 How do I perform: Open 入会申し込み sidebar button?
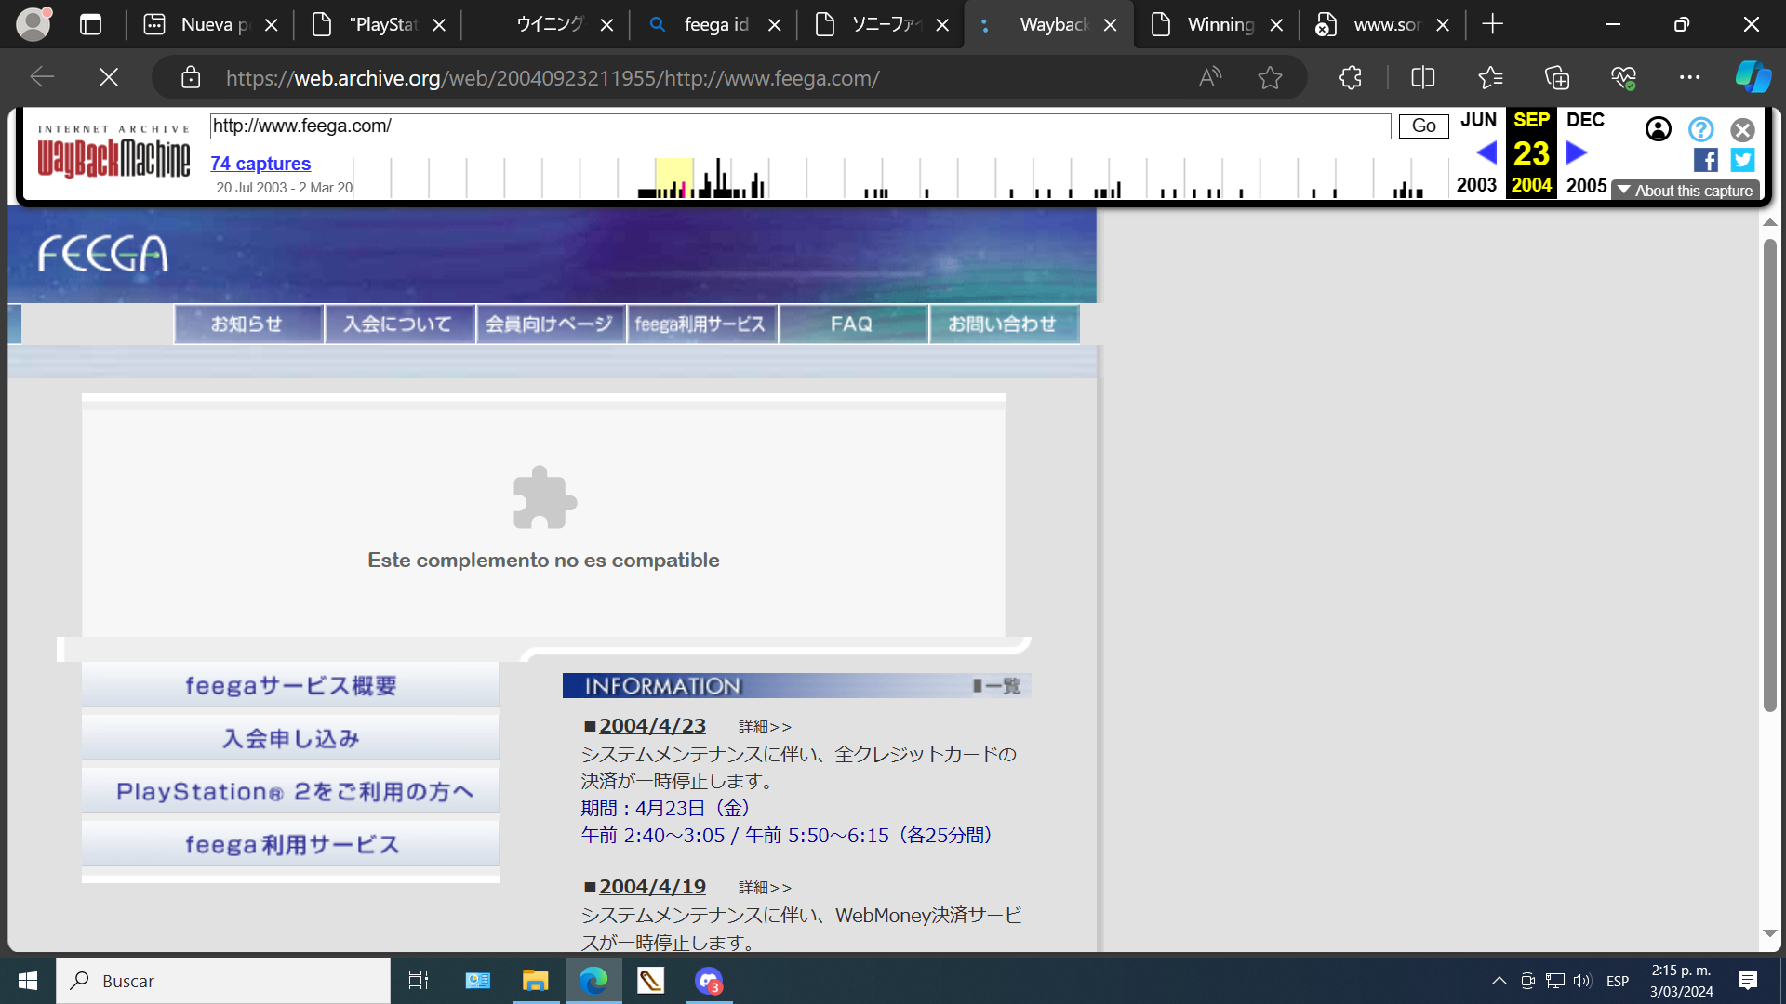pos(290,738)
